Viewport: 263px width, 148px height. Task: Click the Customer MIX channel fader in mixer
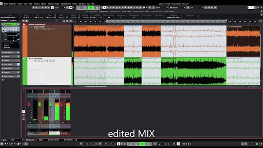point(39,104)
